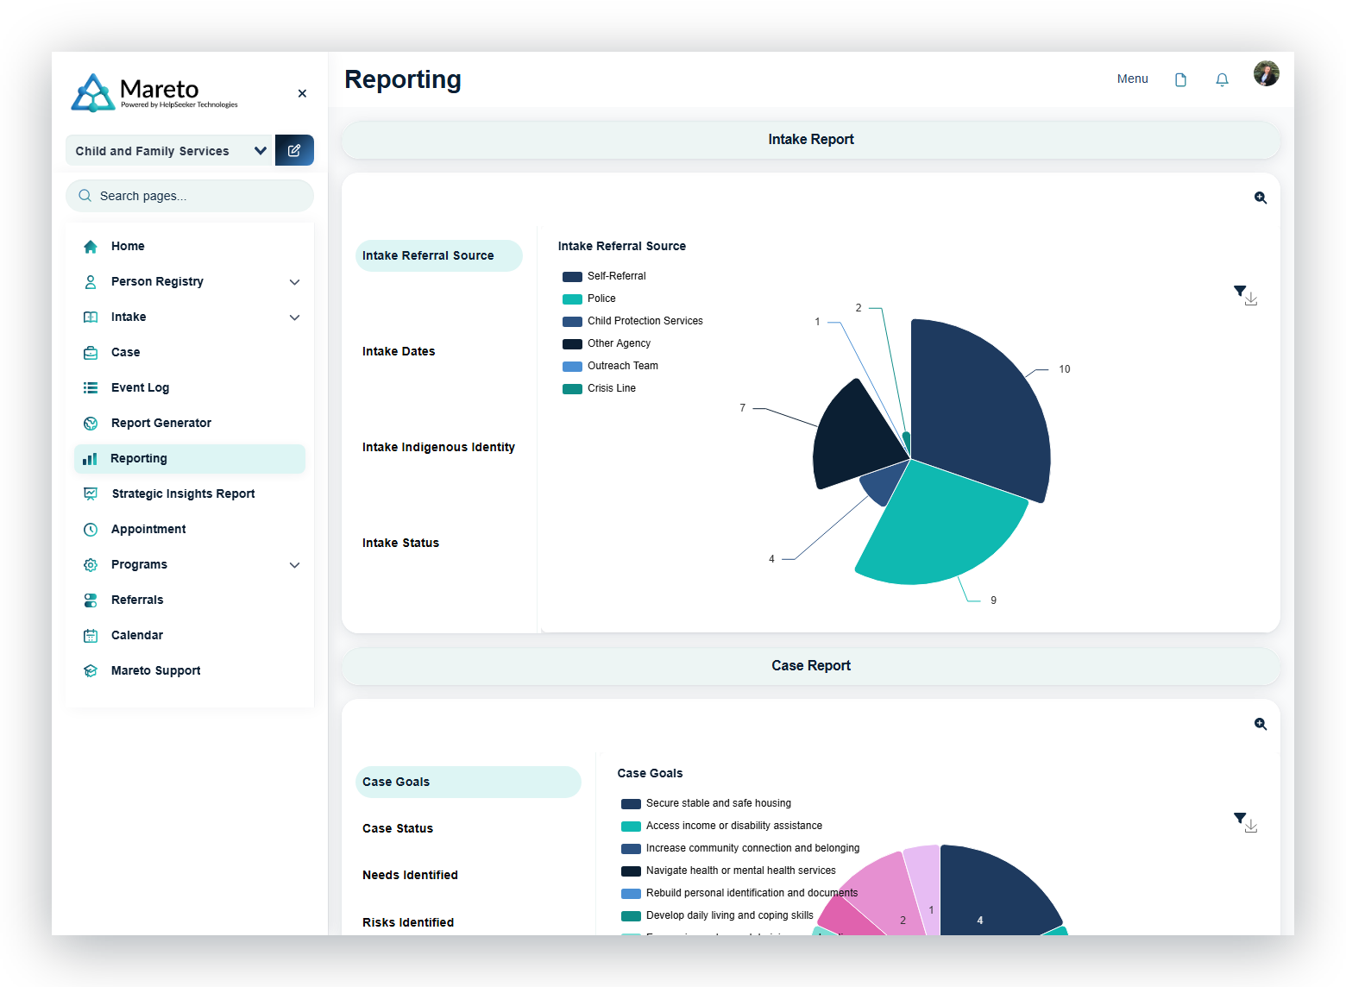Download the Case Goals chart
The width and height of the screenshot is (1346, 987).
click(x=1251, y=826)
